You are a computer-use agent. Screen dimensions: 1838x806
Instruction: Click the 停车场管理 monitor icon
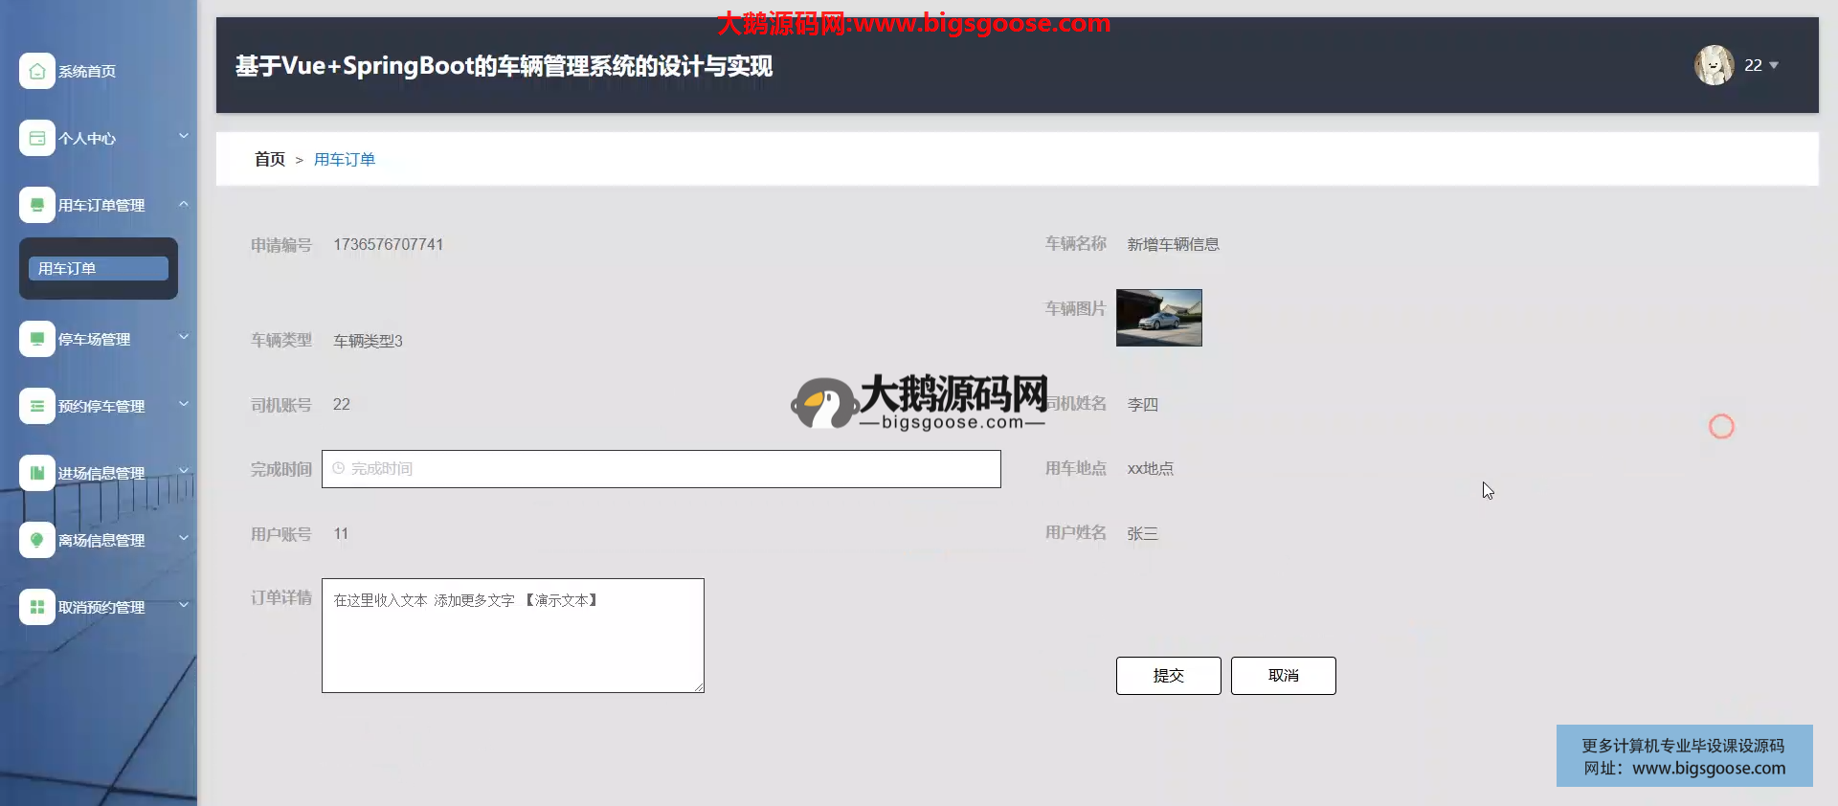coord(36,339)
